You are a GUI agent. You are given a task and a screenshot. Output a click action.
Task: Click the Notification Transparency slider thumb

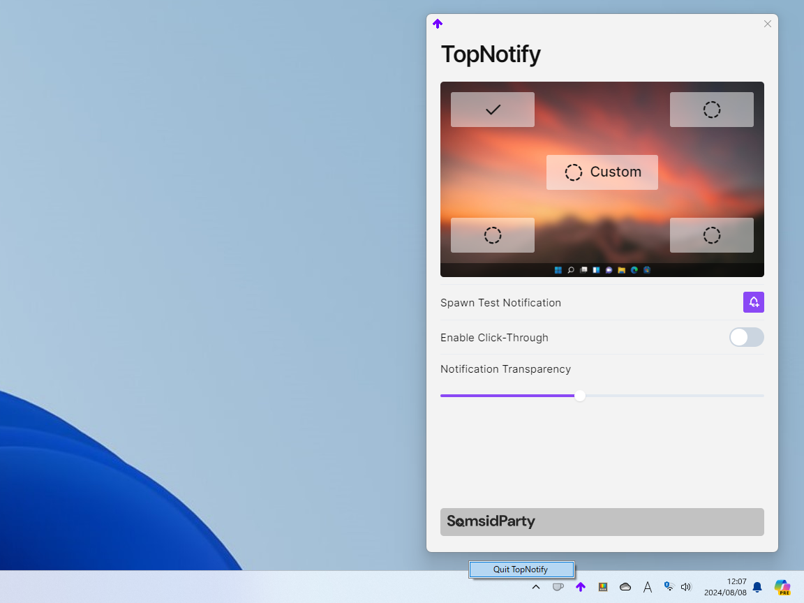point(580,396)
